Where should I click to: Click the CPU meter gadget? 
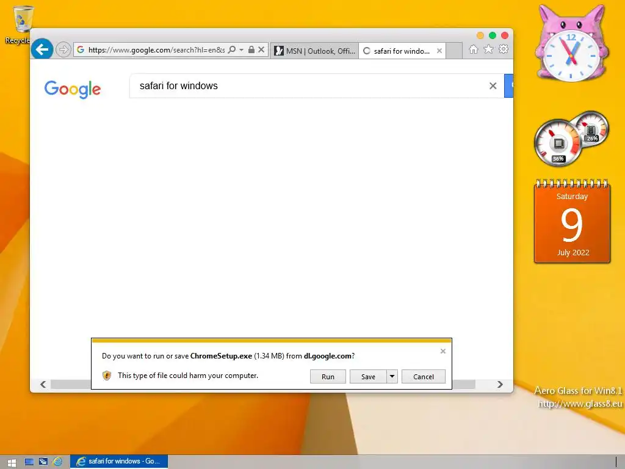click(x=558, y=144)
